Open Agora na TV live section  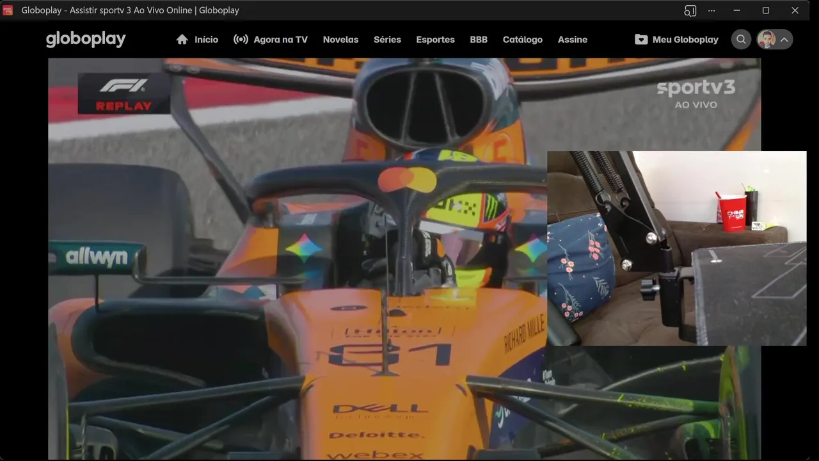click(x=271, y=39)
